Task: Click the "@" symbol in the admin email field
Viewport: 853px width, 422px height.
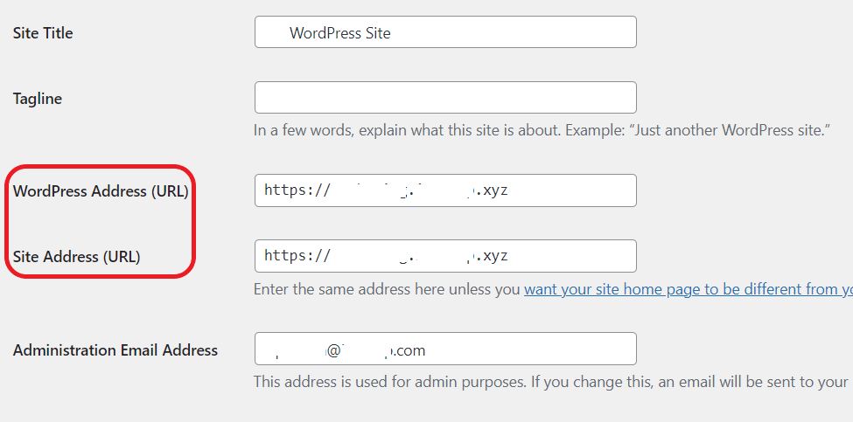Action: click(x=334, y=351)
